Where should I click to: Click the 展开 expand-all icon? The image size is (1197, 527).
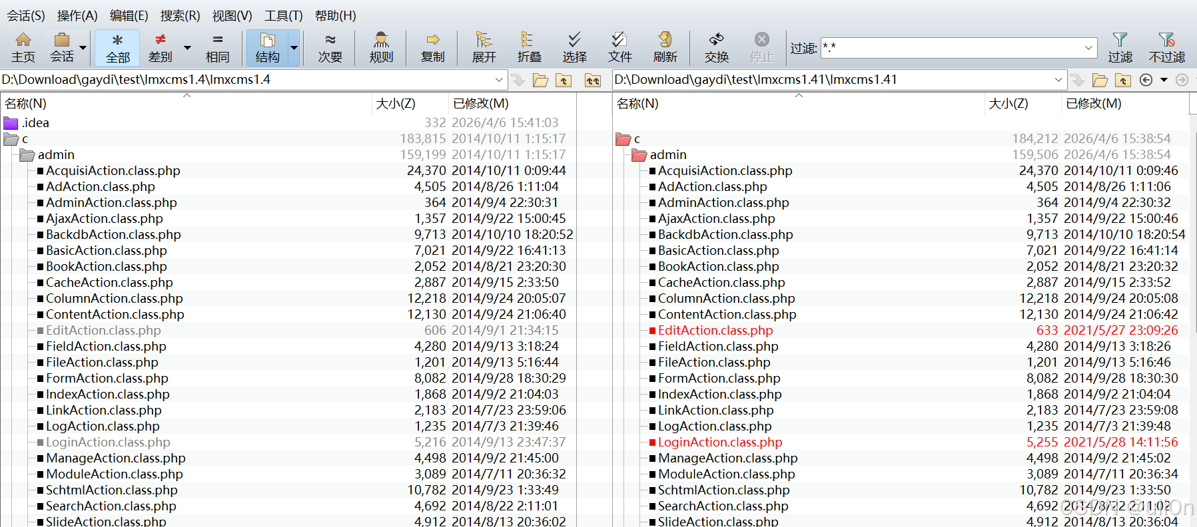pyautogui.click(x=484, y=48)
